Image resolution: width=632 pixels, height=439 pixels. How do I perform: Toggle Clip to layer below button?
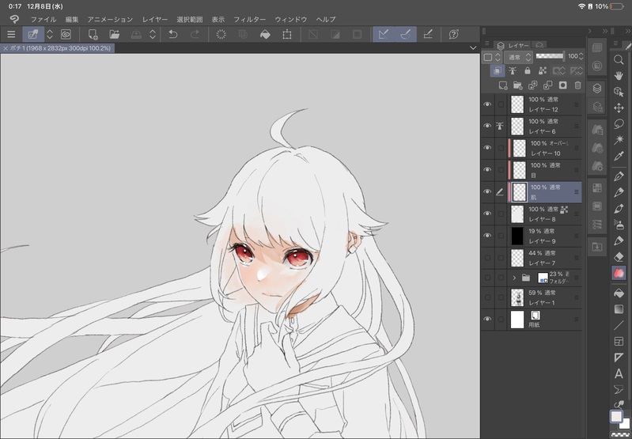[498, 70]
